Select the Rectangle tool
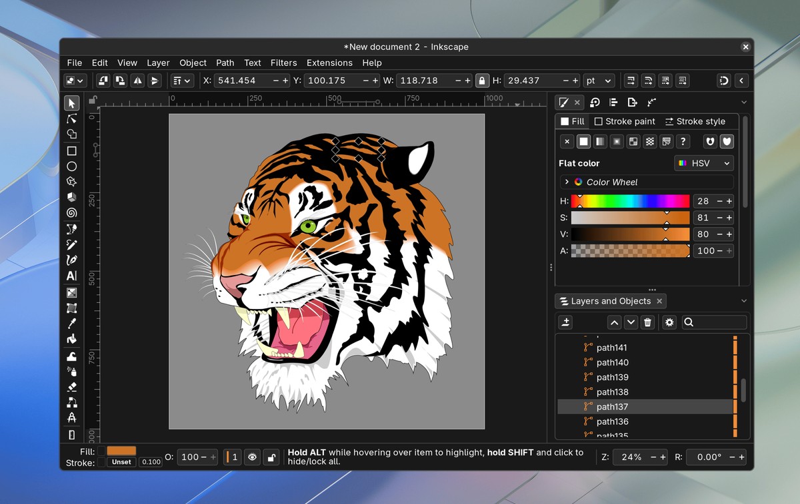 71,151
